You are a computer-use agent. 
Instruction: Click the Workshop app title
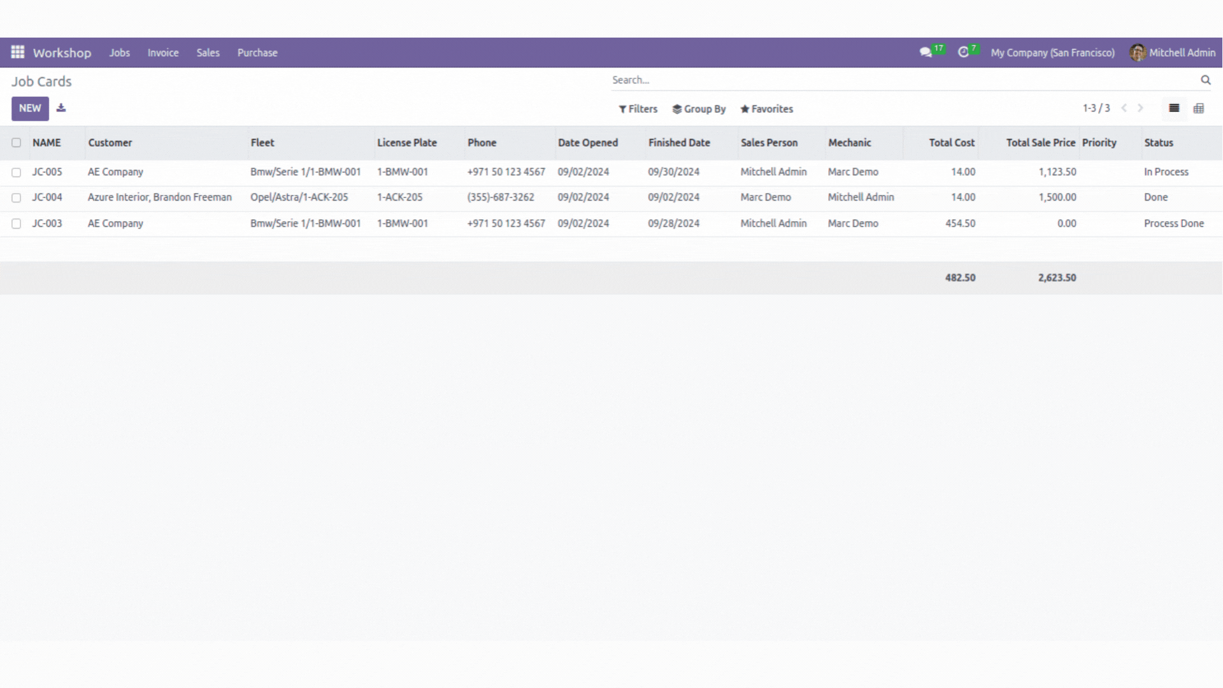point(62,53)
